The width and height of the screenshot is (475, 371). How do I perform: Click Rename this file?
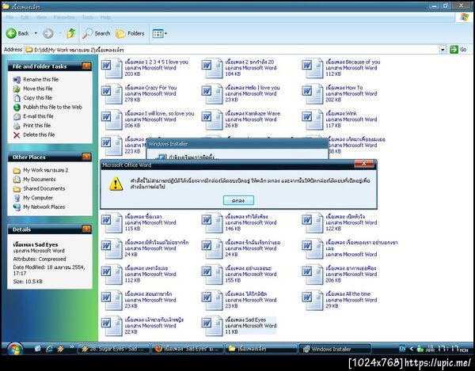tap(36, 79)
